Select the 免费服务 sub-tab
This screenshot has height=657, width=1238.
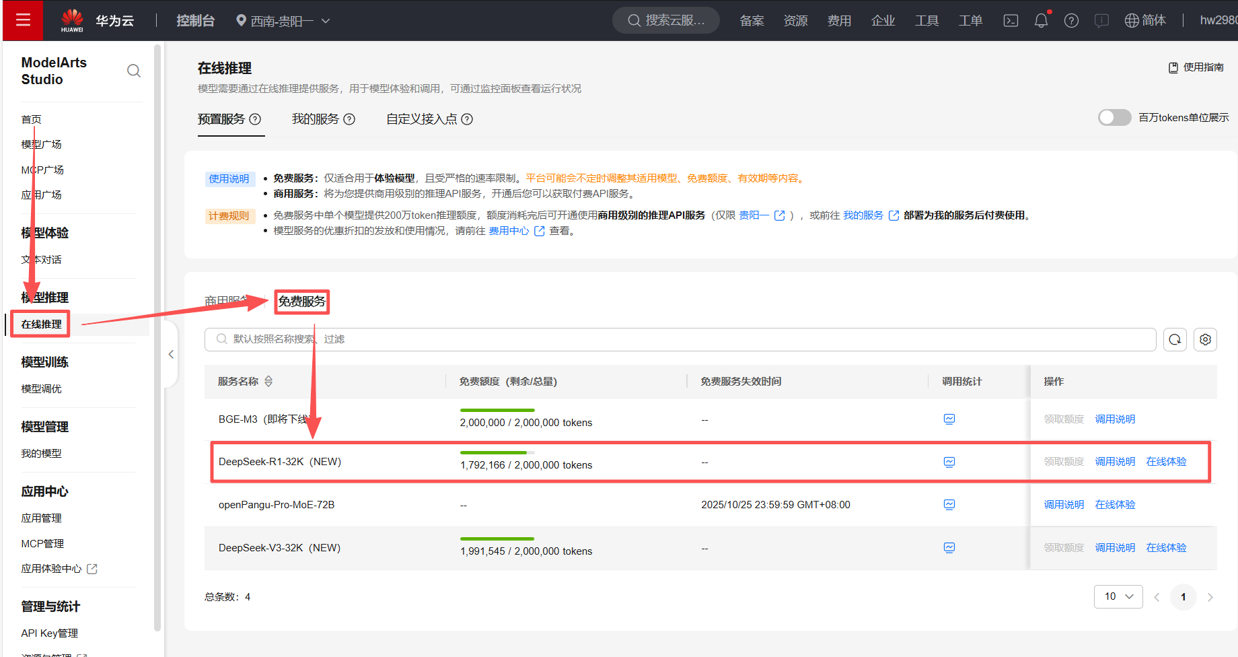[x=302, y=302]
